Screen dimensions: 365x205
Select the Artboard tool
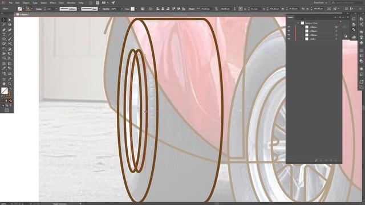[x=4, y=79]
